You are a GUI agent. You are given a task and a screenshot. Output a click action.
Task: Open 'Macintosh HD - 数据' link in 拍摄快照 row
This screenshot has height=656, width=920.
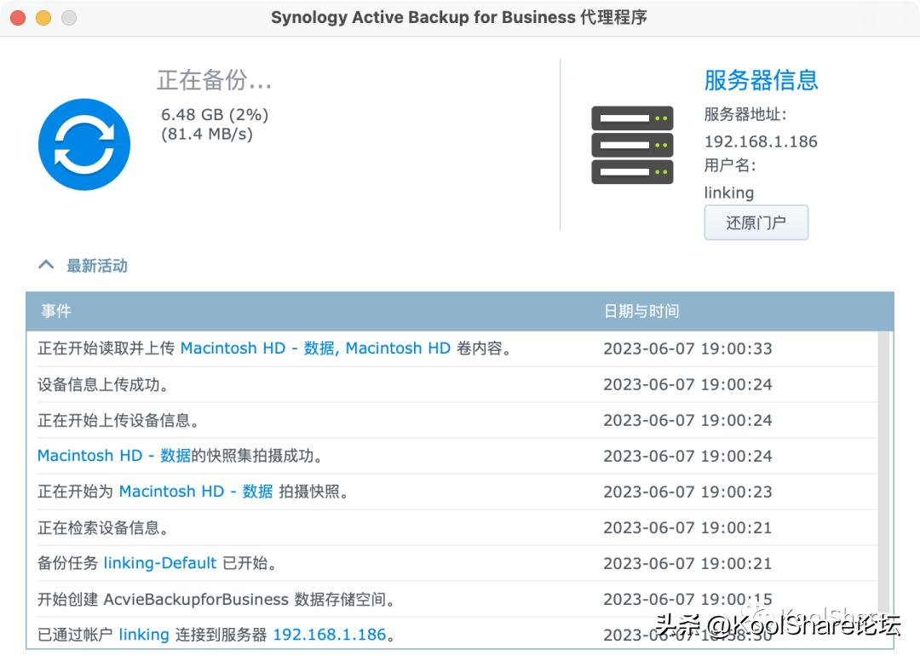click(x=196, y=491)
